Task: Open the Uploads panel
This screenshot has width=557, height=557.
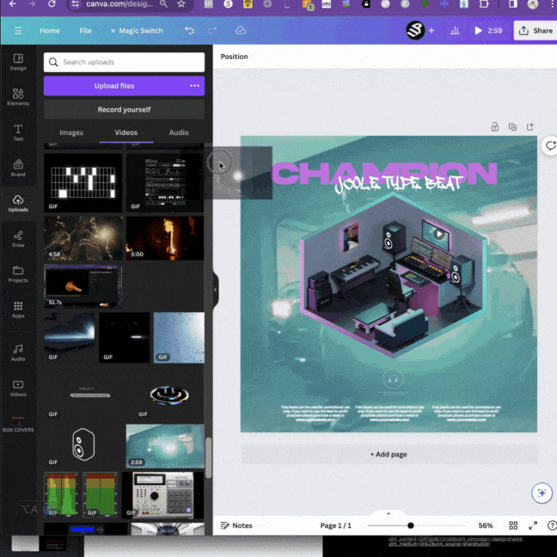Action: 18,203
